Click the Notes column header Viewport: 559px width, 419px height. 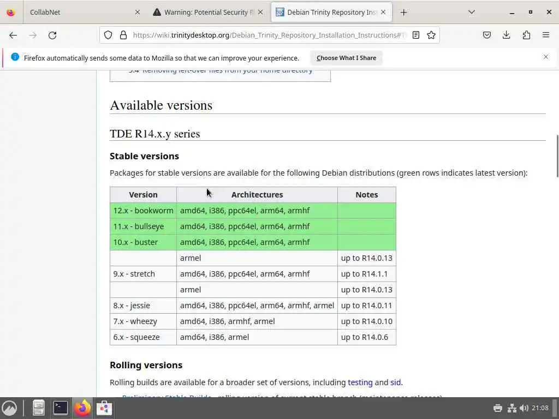(x=367, y=195)
